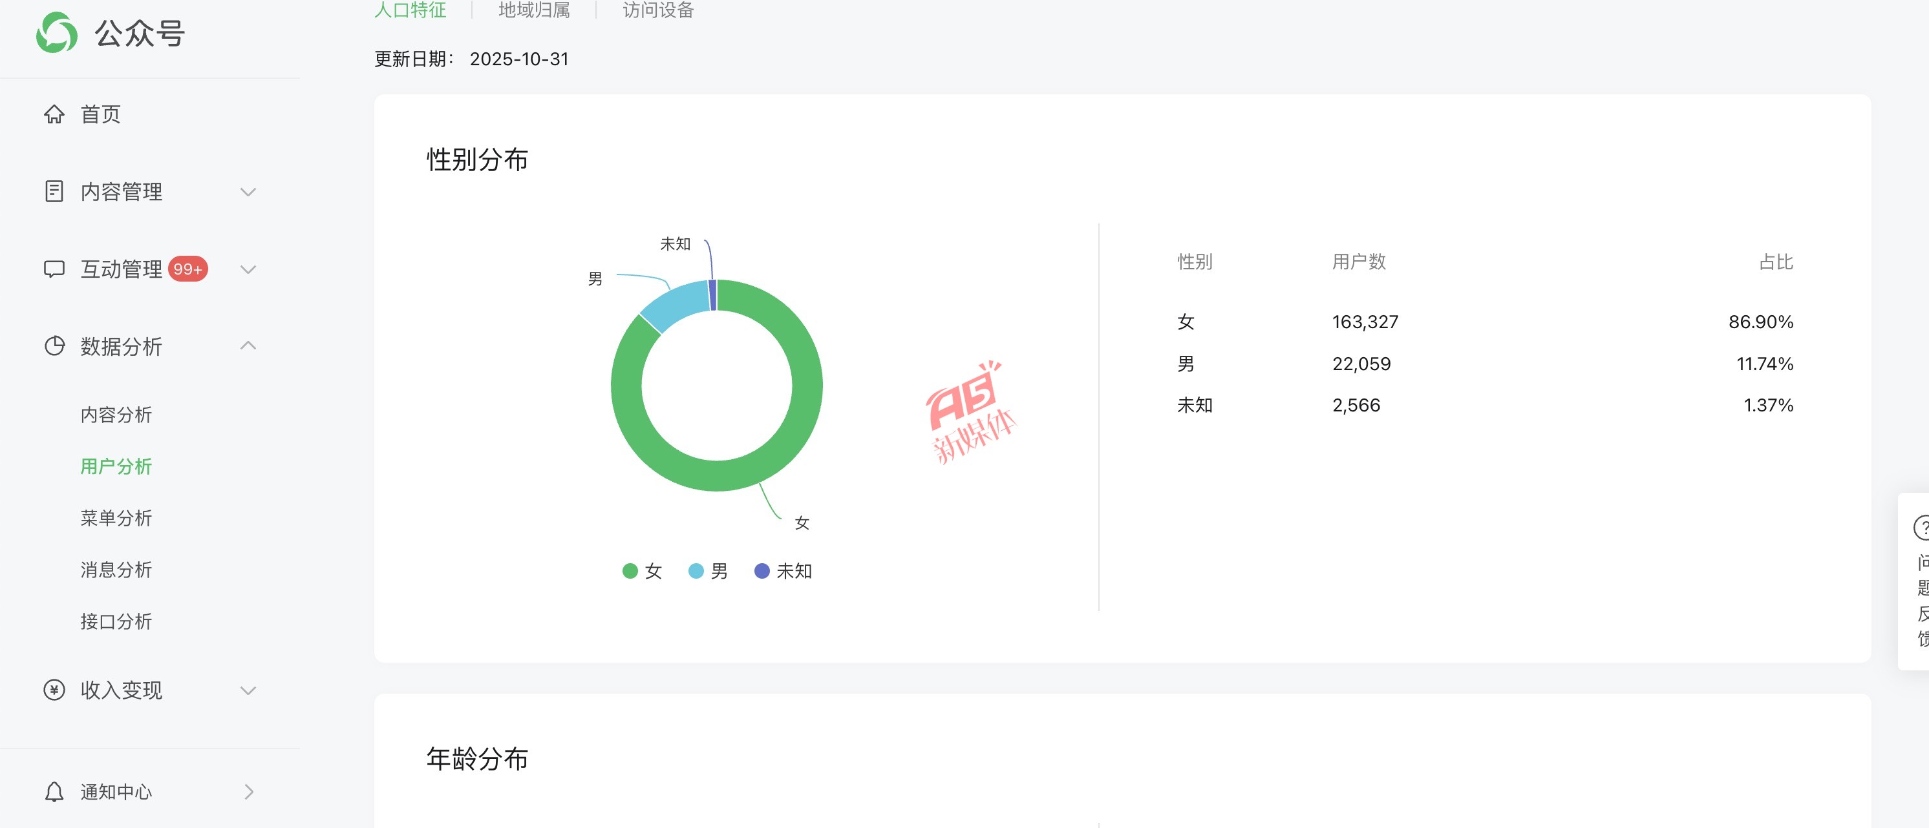The image size is (1929, 828).
Task: Click the home icon beside 首页
Action: [x=54, y=114]
